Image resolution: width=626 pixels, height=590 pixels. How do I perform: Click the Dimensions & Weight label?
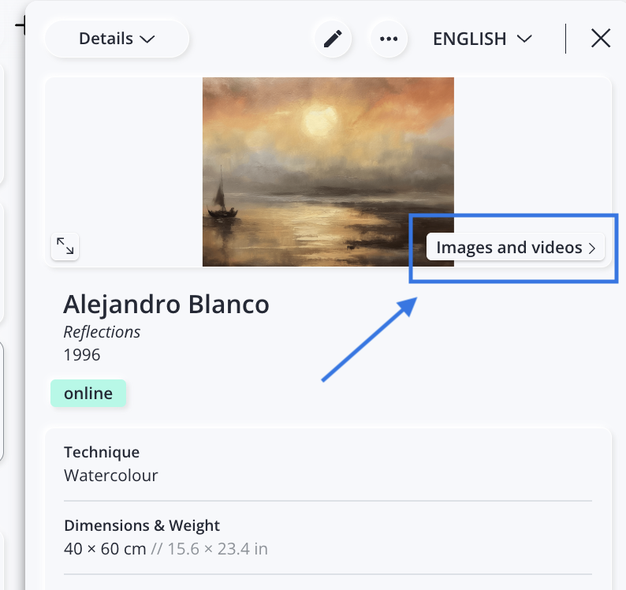pyautogui.click(x=142, y=525)
